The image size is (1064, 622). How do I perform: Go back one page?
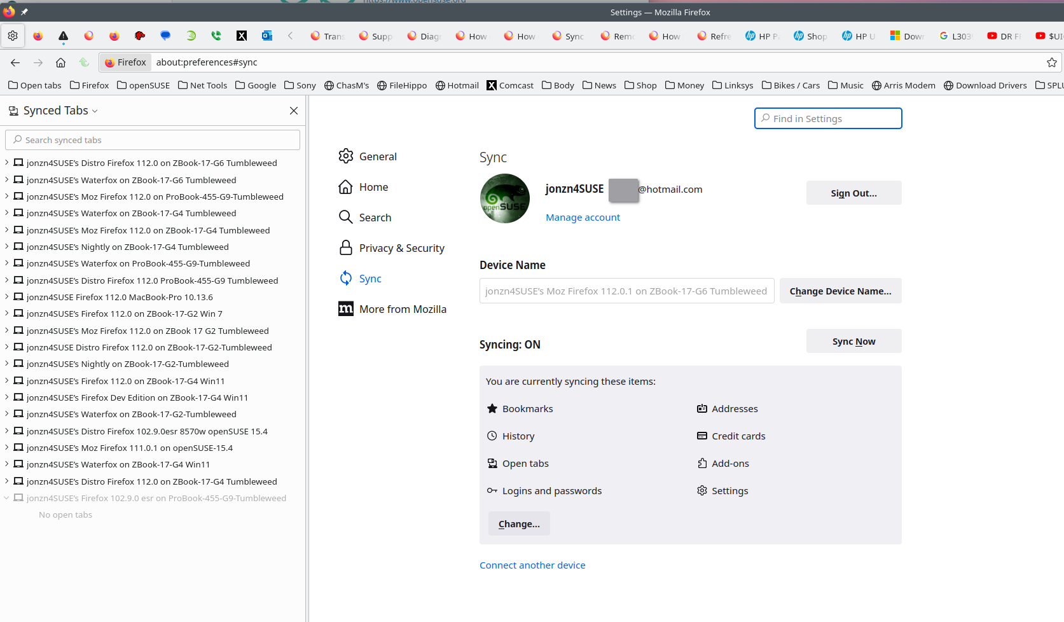pyautogui.click(x=15, y=62)
